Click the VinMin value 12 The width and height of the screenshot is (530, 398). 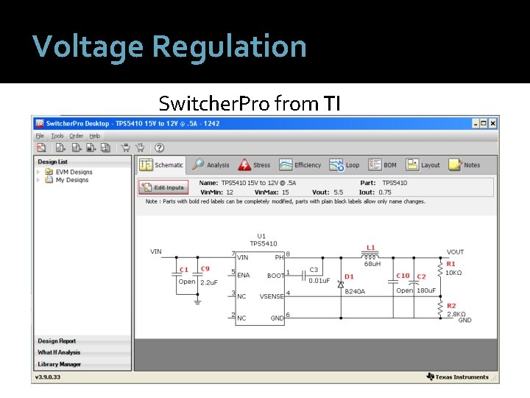pyautogui.click(x=230, y=192)
